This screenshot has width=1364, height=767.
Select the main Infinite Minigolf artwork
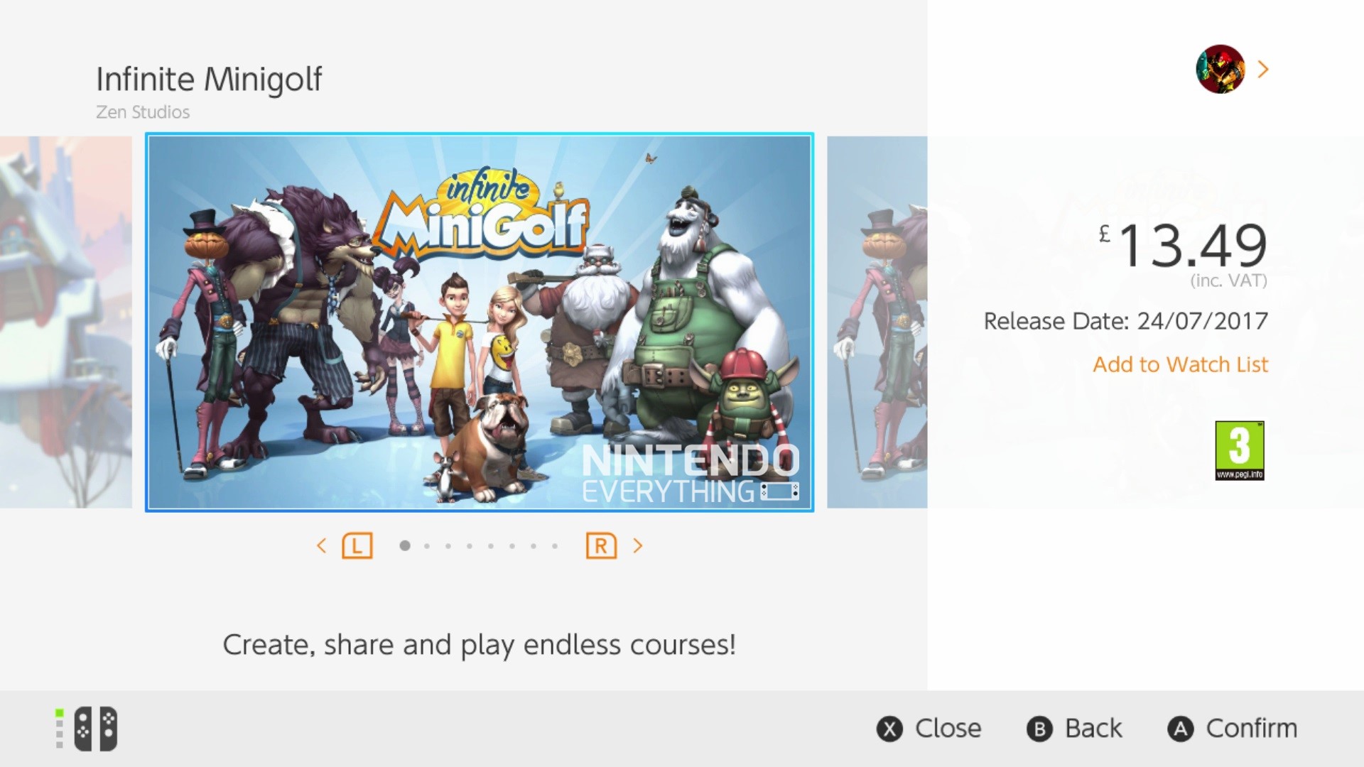[480, 322]
